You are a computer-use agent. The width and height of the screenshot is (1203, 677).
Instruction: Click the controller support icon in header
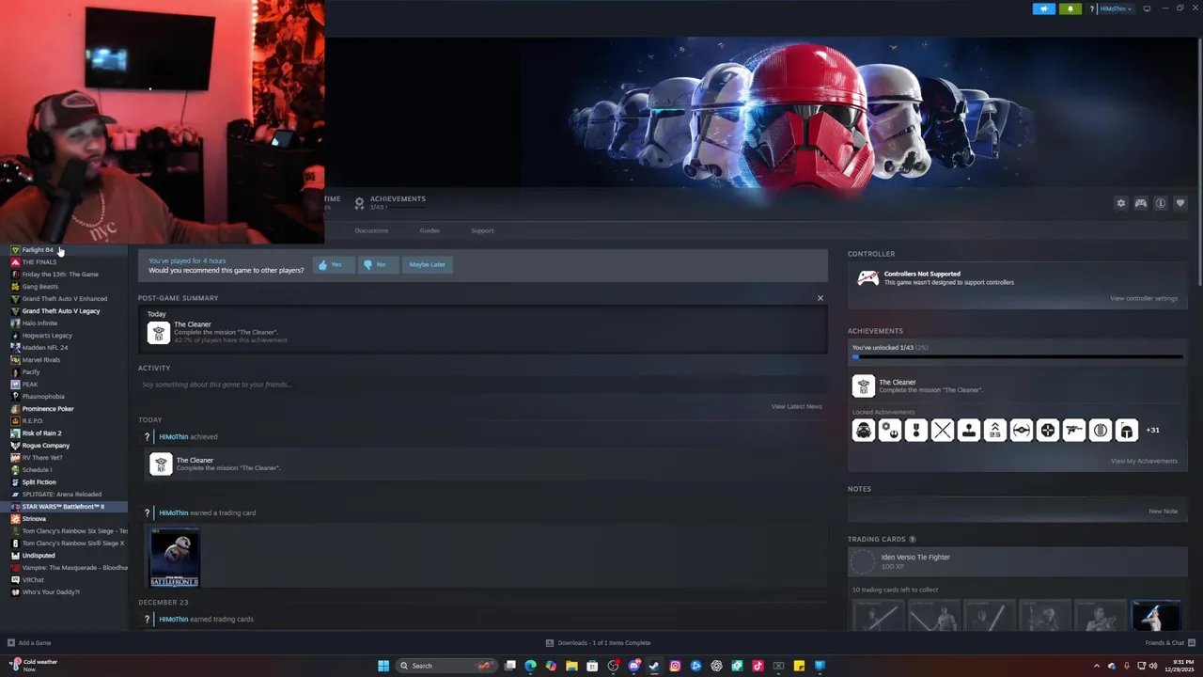click(x=1141, y=203)
